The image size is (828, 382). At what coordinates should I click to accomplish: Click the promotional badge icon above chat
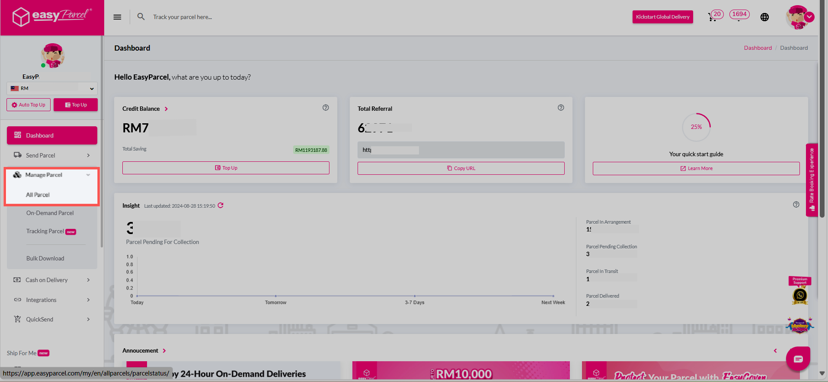tap(800, 326)
